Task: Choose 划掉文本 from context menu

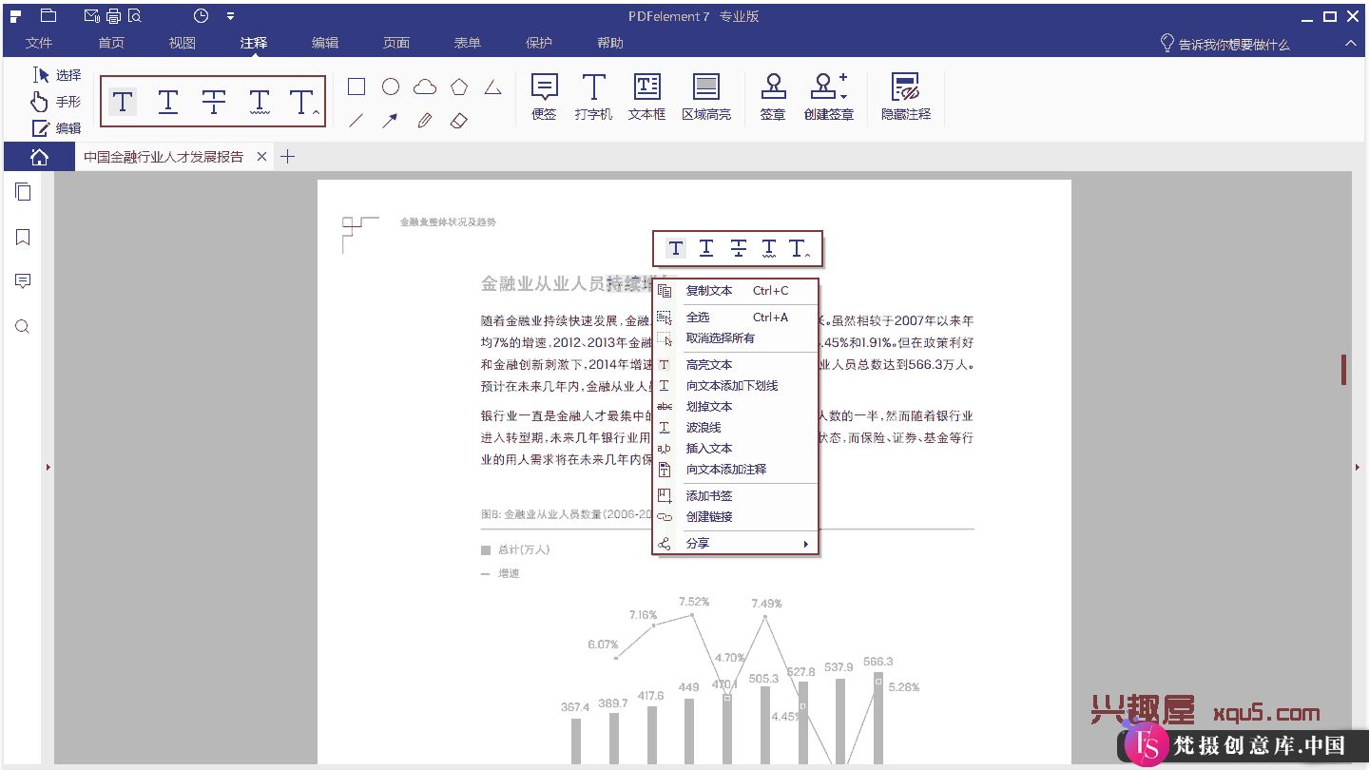Action: (736, 407)
